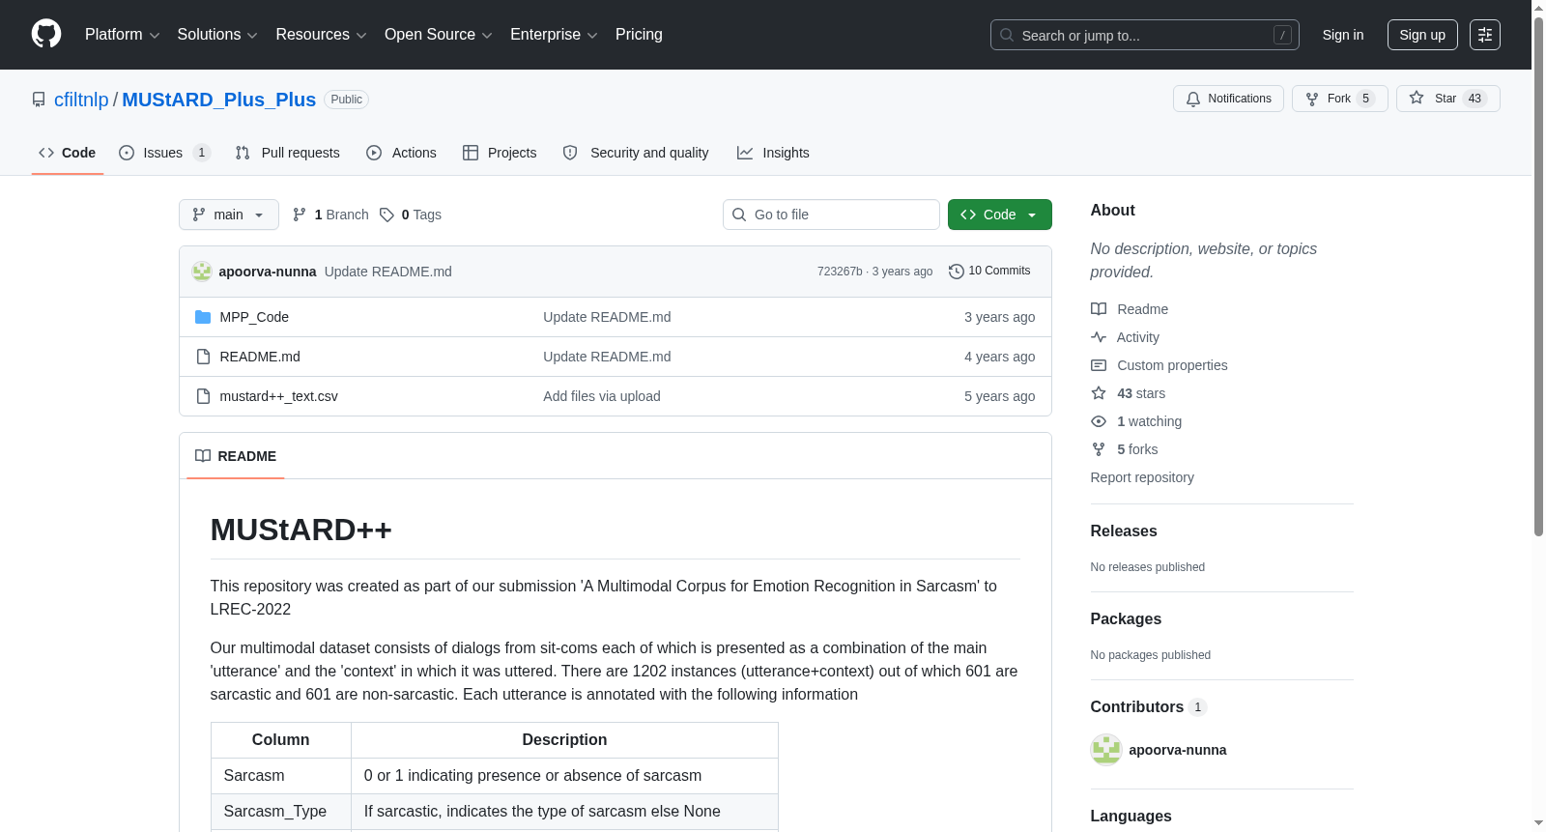Switch to the Insights tab

773,153
